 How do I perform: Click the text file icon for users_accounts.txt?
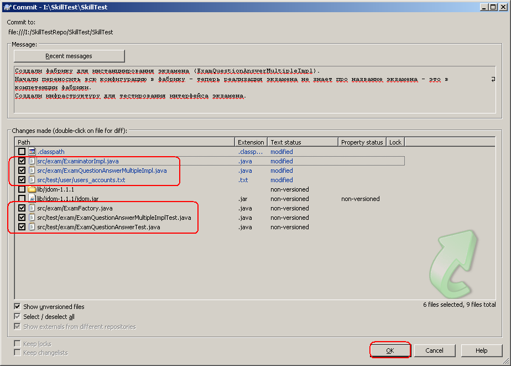pyautogui.click(x=31, y=179)
